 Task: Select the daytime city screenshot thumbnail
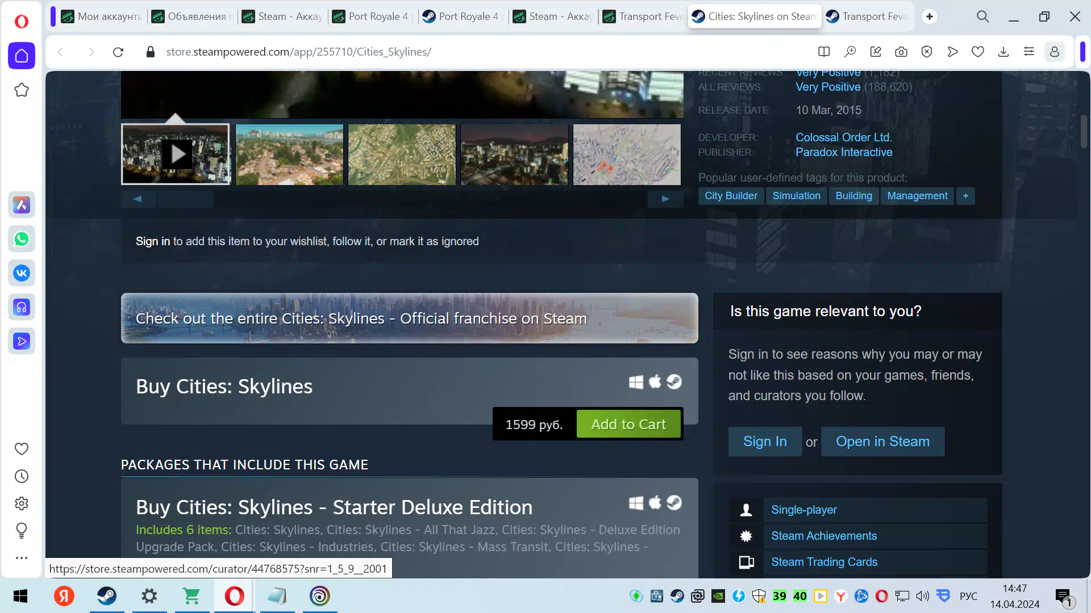click(289, 154)
